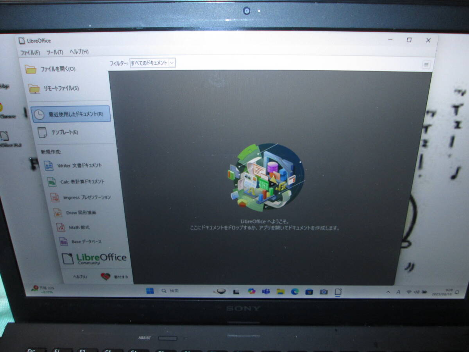The image size is (469, 352).
Task: Open the 日経 stock widget on taskbar
Action: point(43,289)
